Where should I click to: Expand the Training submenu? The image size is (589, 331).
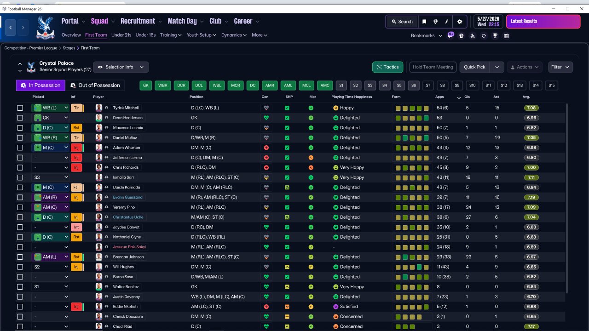171,35
